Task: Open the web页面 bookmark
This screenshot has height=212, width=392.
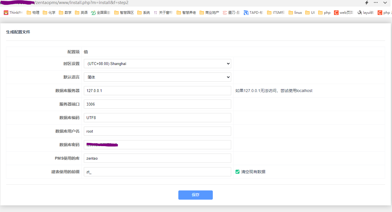Action: coord(344,13)
